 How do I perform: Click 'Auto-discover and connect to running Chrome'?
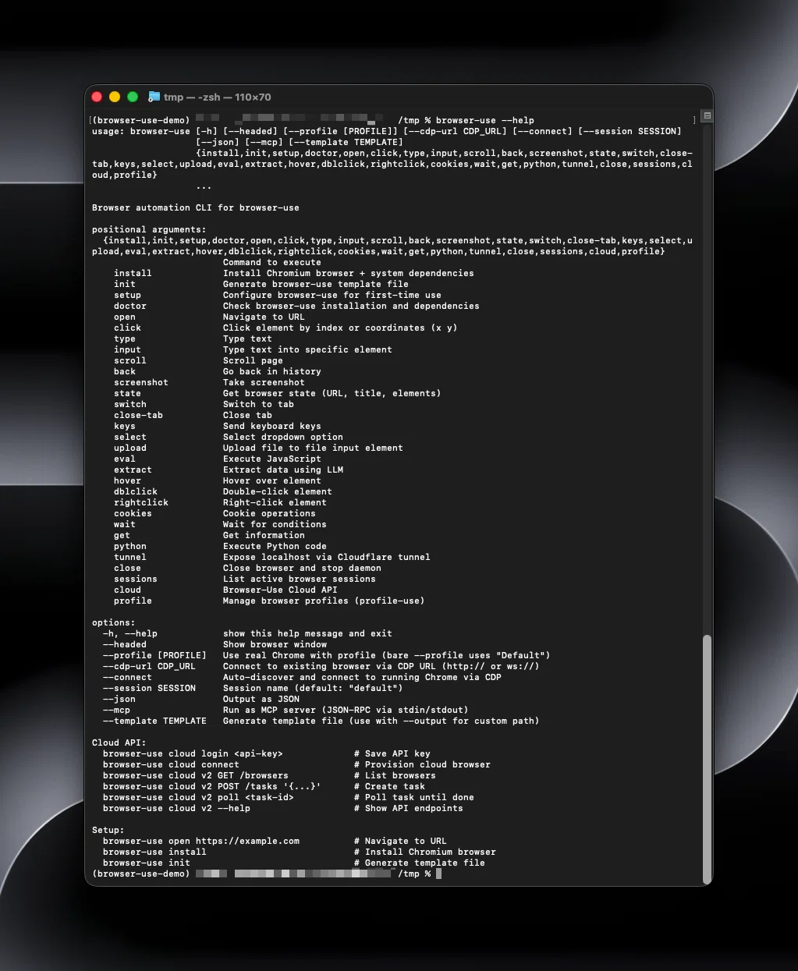pos(362,677)
